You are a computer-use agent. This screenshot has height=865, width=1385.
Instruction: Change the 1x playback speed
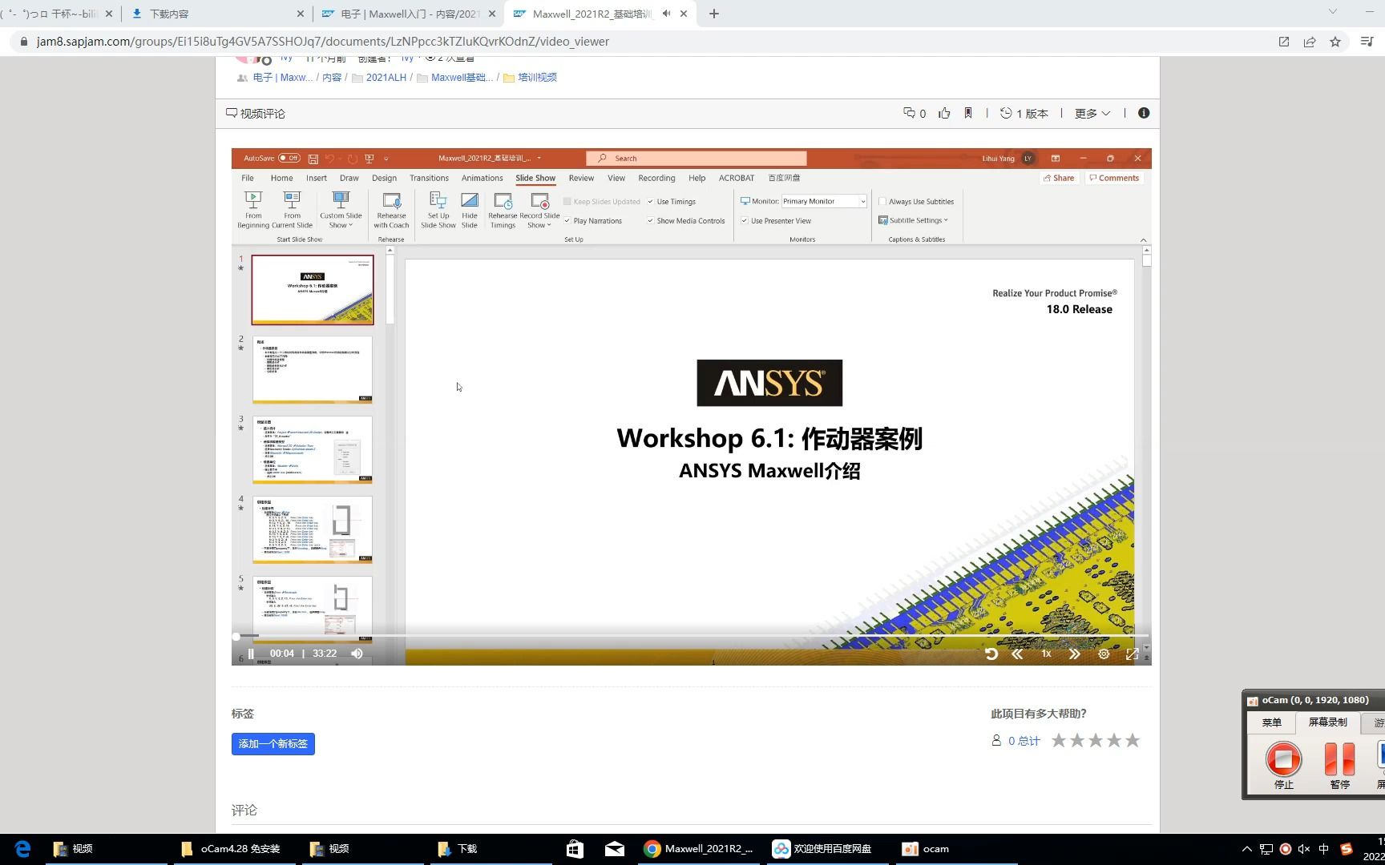[1046, 654]
